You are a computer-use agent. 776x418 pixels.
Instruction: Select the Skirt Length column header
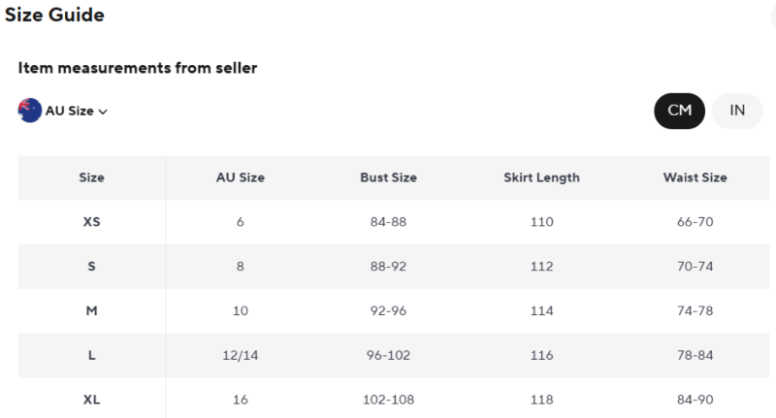(x=541, y=177)
